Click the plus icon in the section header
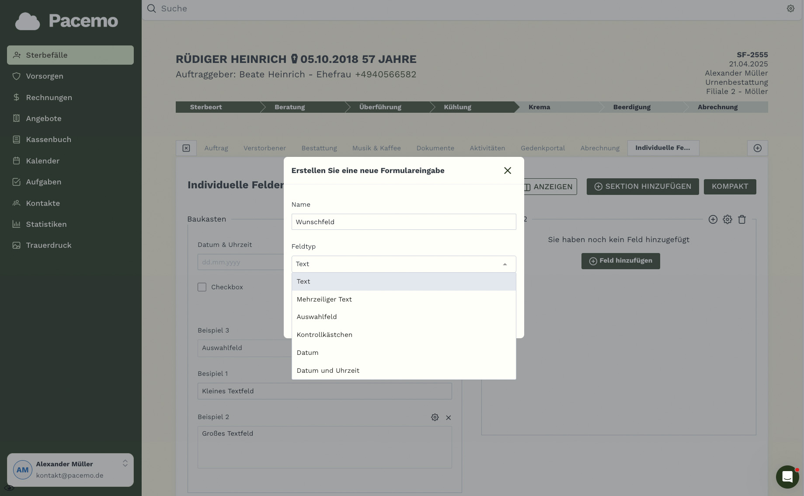 (713, 219)
